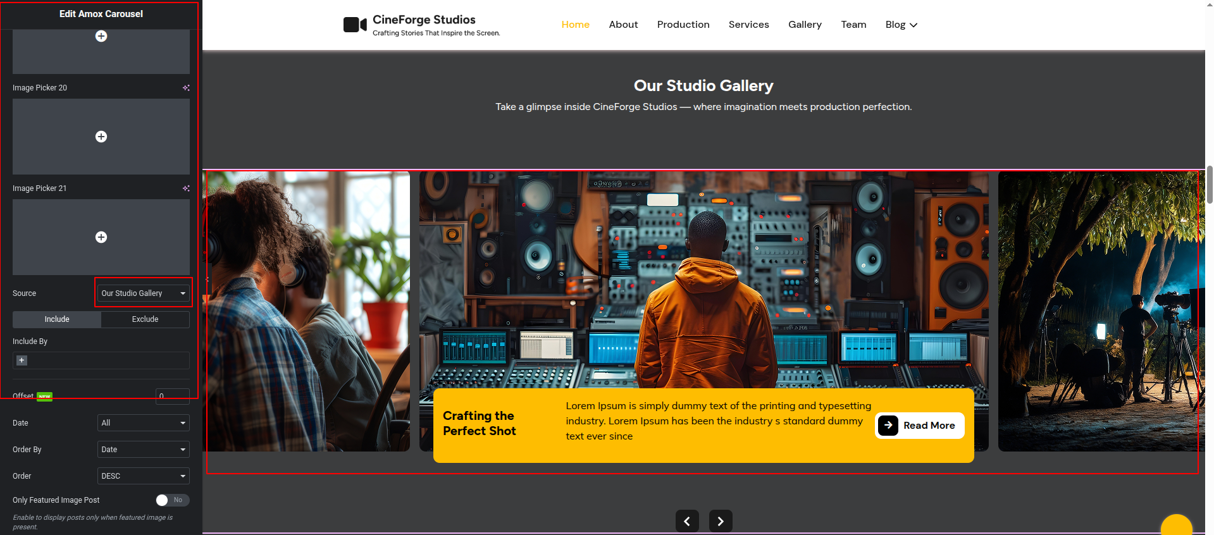The width and height of the screenshot is (1214, 535).
Task: Add image in Image Picker 20 placeholder
Action: coord(101,137)
